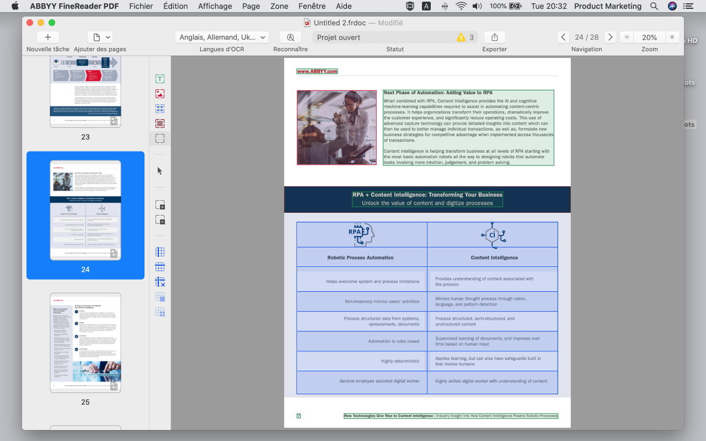Image resolution: width=706 pixels, height=441 pixels.
Task: Open the OCR languages dropdown
Action: (222, 37)
